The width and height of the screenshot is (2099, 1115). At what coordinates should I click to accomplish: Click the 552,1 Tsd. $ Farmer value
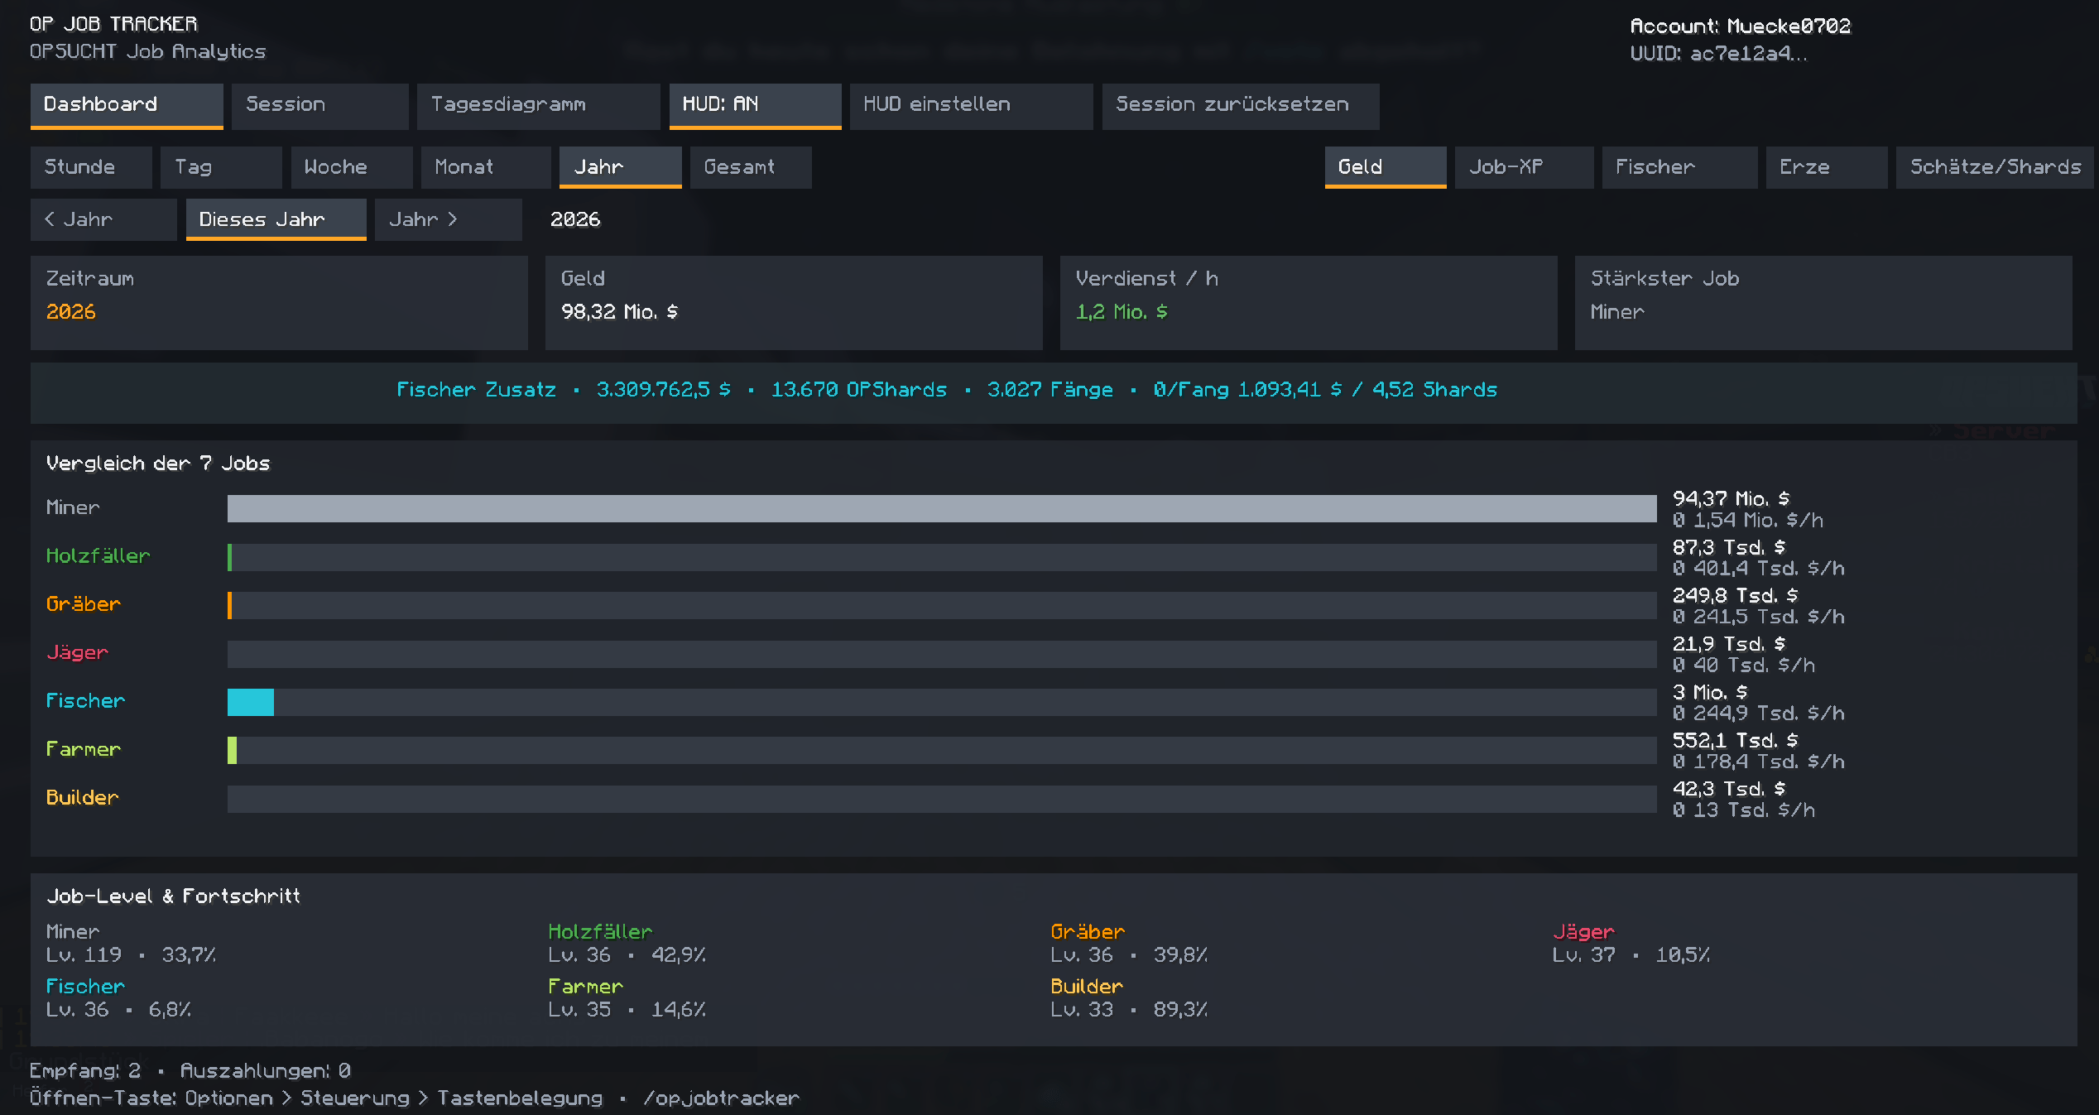[x=1735, y=740]
